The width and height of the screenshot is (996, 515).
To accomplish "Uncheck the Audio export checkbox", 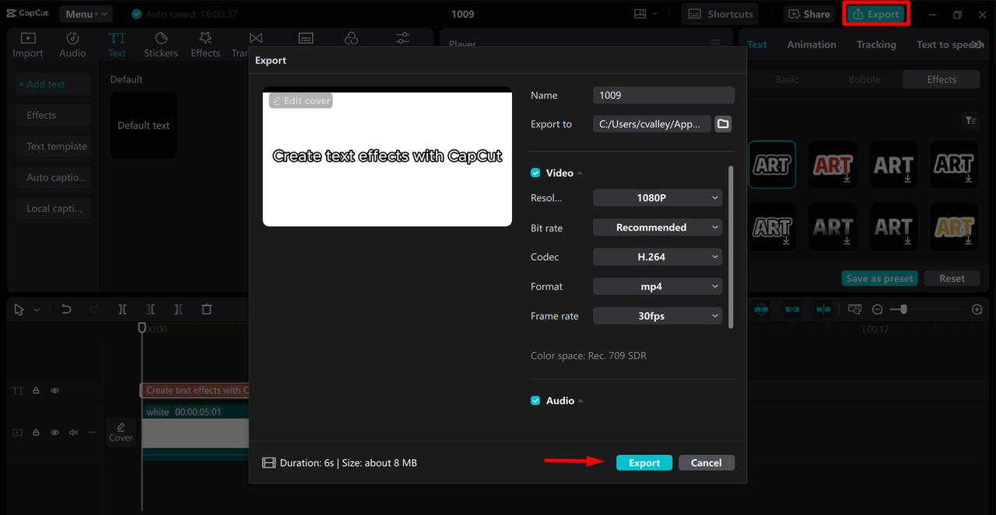I will coord(535,401).
